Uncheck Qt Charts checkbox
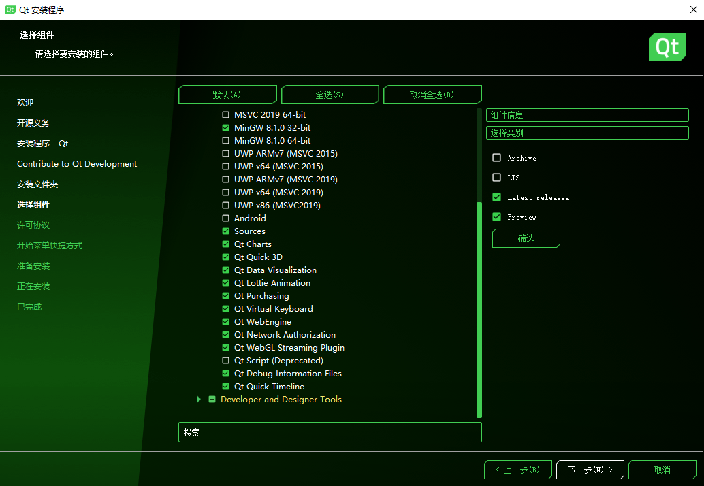The width and height of the screenshot is (704, 486). 226,244
